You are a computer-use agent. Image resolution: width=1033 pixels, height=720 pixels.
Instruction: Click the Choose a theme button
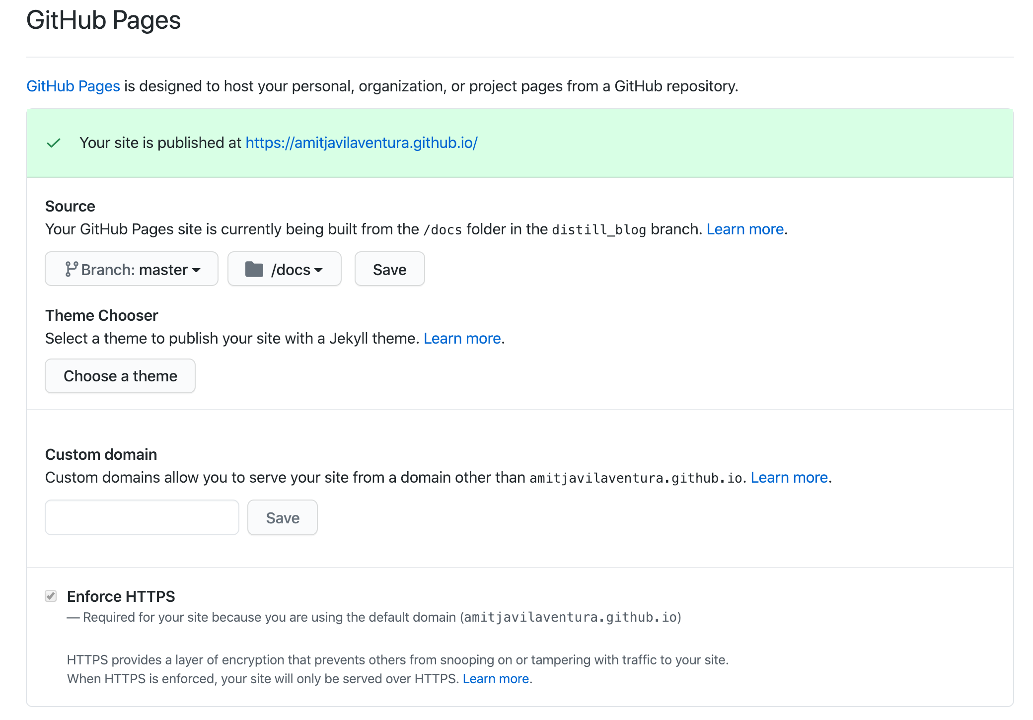120,375
